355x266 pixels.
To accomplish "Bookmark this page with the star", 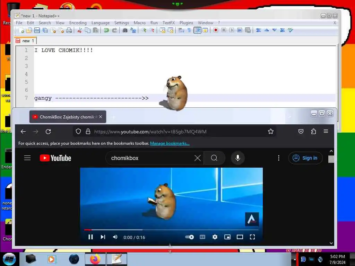I will coord(270,131).
